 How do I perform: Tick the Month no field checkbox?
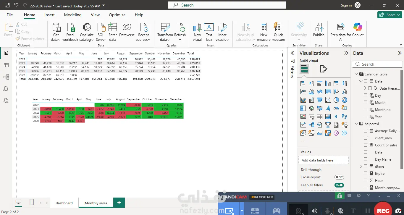pyautogui.click(x=366, y=109)
